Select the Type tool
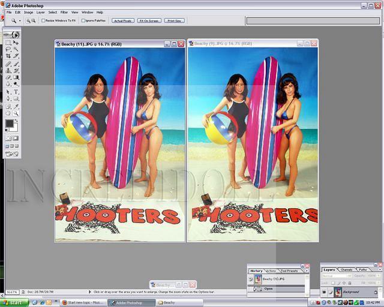The height and width of the screenshot is (307, 384). tap(16, 92)
